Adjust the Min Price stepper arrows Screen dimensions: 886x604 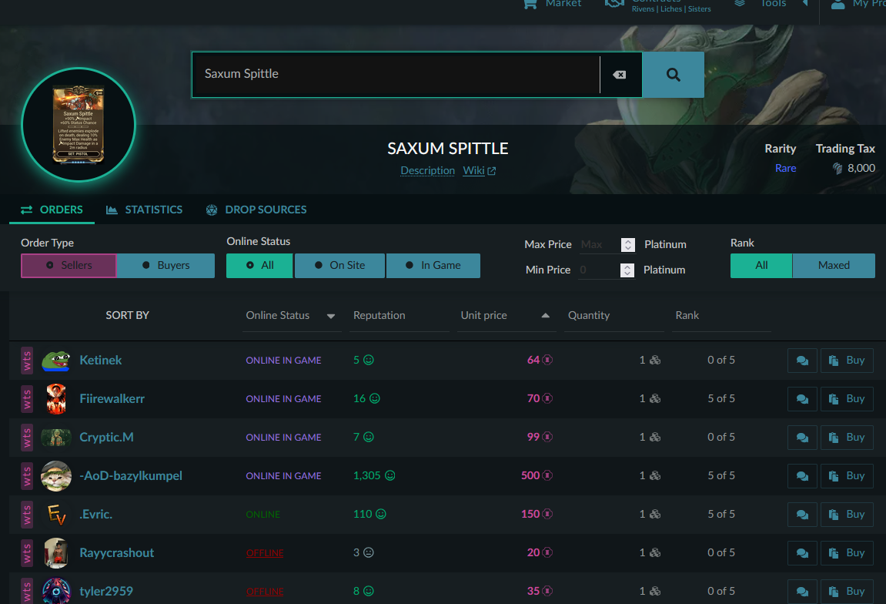627,270
